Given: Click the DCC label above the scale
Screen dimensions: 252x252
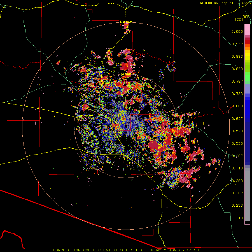Looking at the screenshot, I should point(246,17).
